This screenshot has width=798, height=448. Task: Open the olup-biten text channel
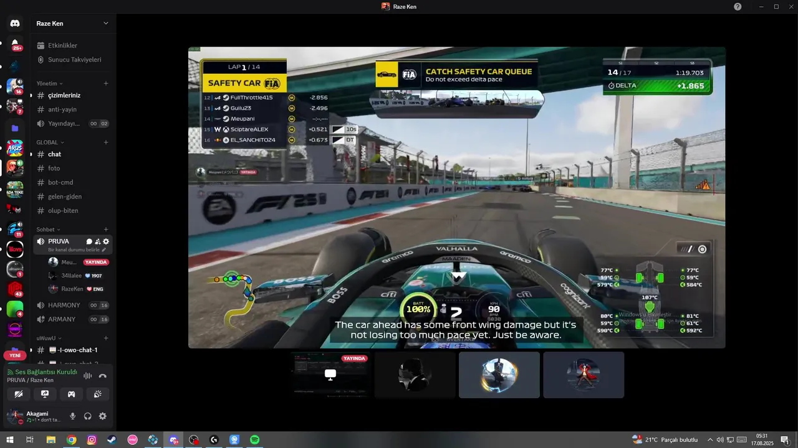tap(74, 210)
